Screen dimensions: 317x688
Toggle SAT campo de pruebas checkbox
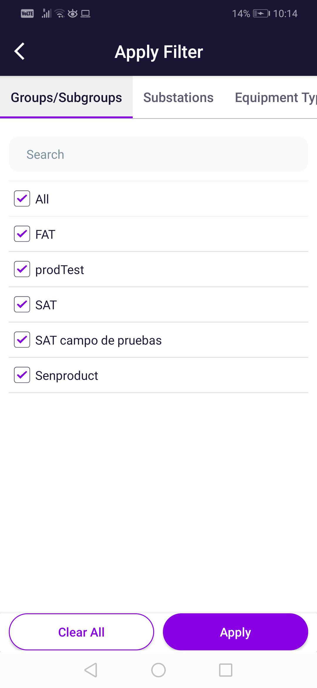point(22,340)
